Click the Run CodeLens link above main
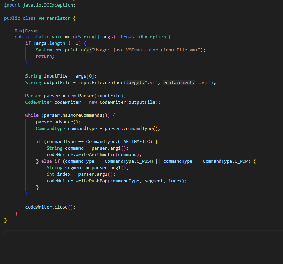This screenshot has width=283, height=264. pos(18,31)
